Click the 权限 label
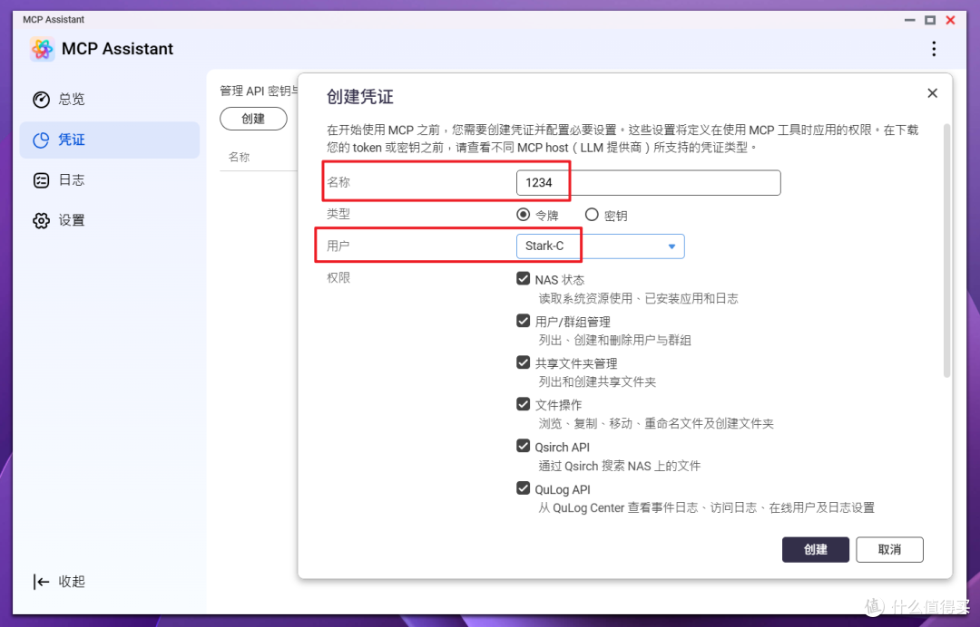Image resolution: width=980 pixels, height=627 pixels. (338, 277)
